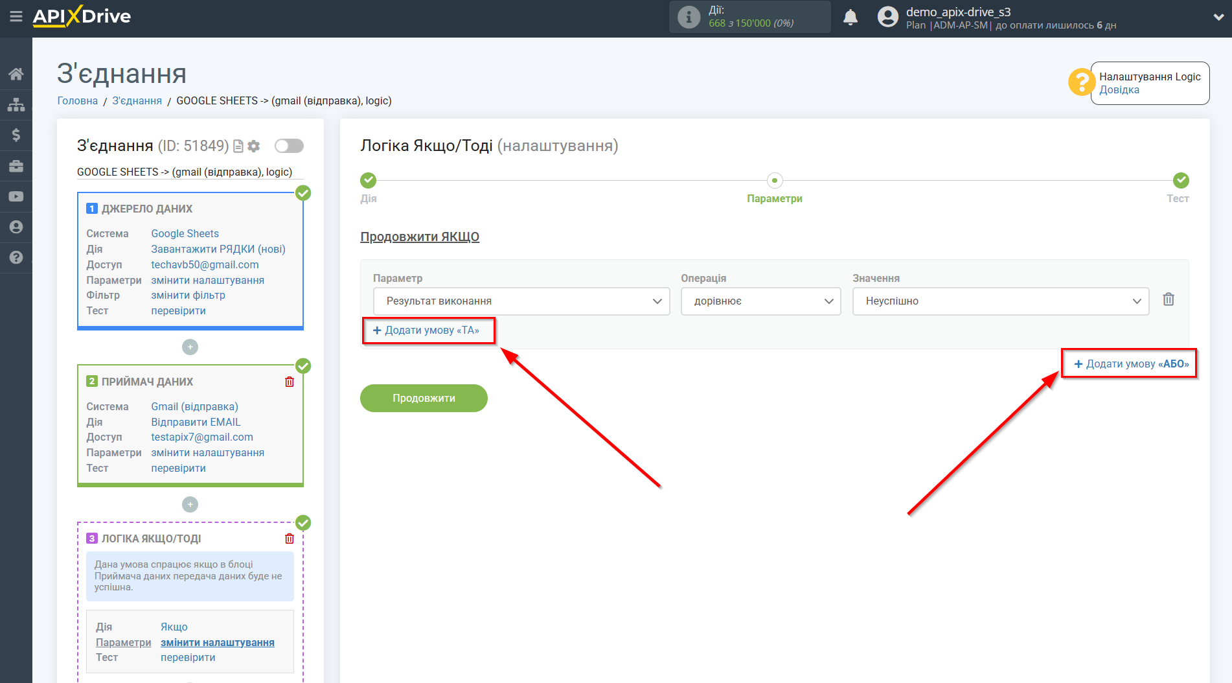The width and height of the screenshot is (1232, 683).
Task: Open the Значення dropdown Неуспішно
Action: [1001, 301]
